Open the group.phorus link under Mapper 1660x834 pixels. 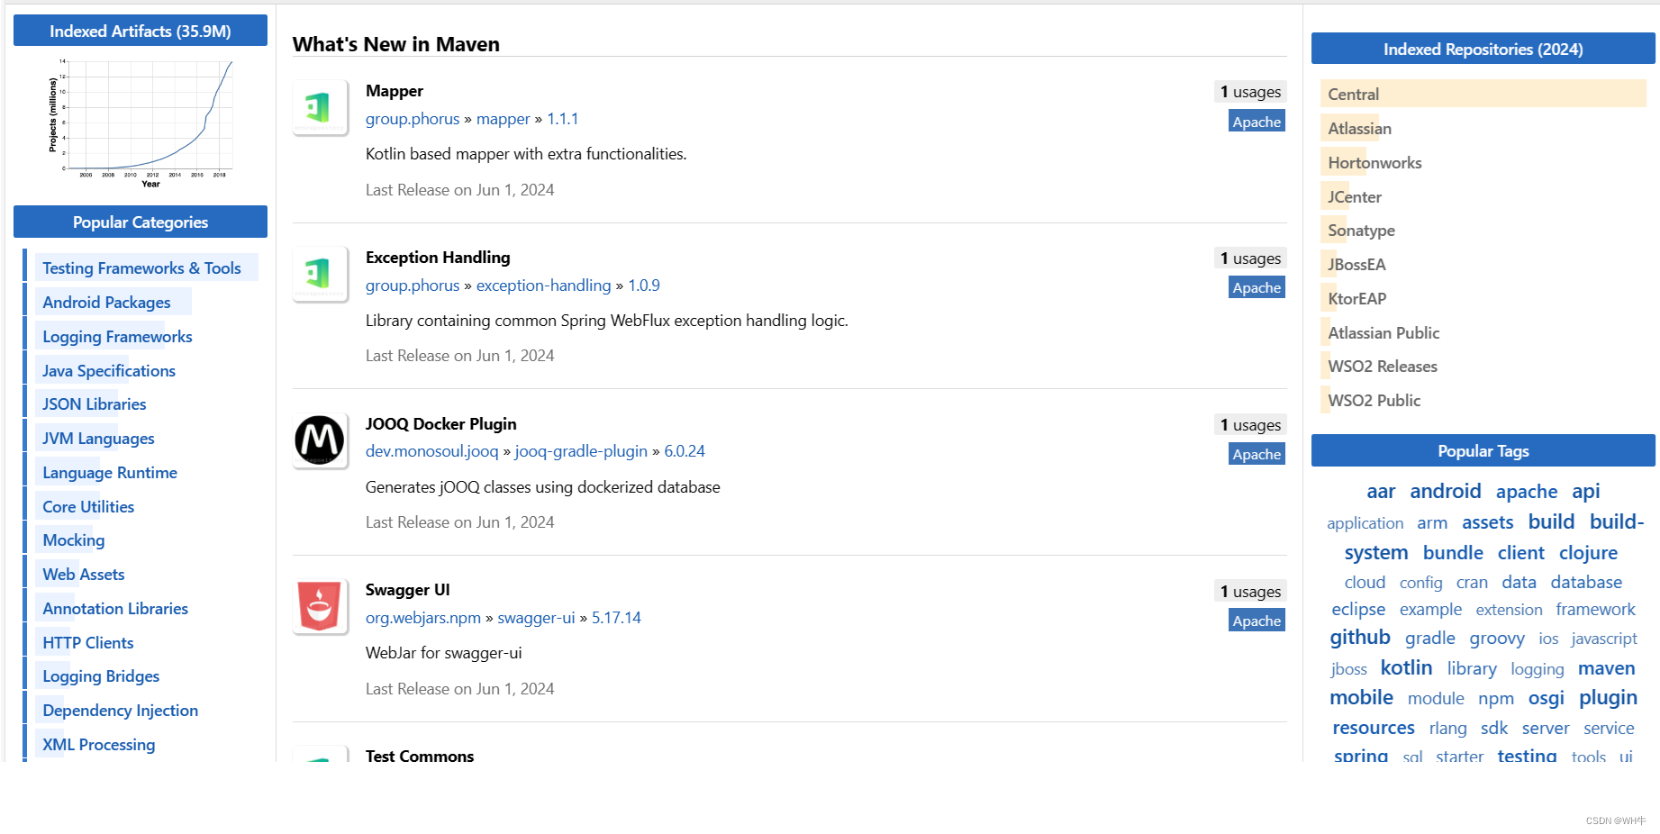413,119
